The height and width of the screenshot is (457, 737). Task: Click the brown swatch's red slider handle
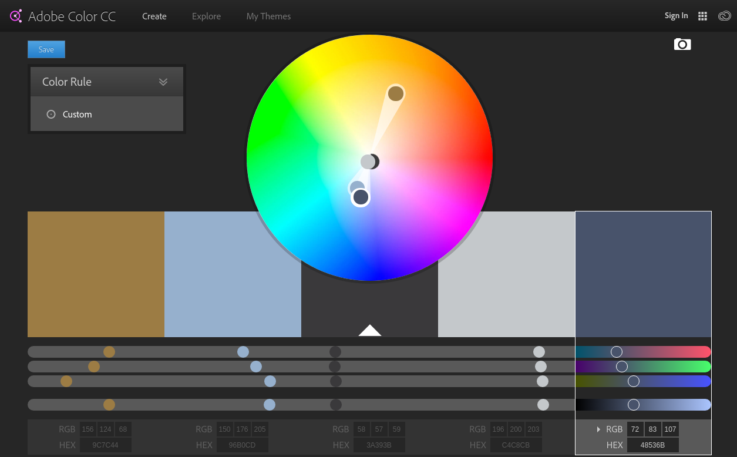tap(109, 352)
